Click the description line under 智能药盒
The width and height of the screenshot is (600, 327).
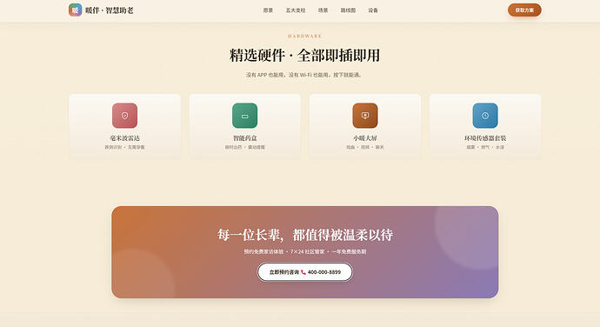pyautogui.click(x=245, y=147)
